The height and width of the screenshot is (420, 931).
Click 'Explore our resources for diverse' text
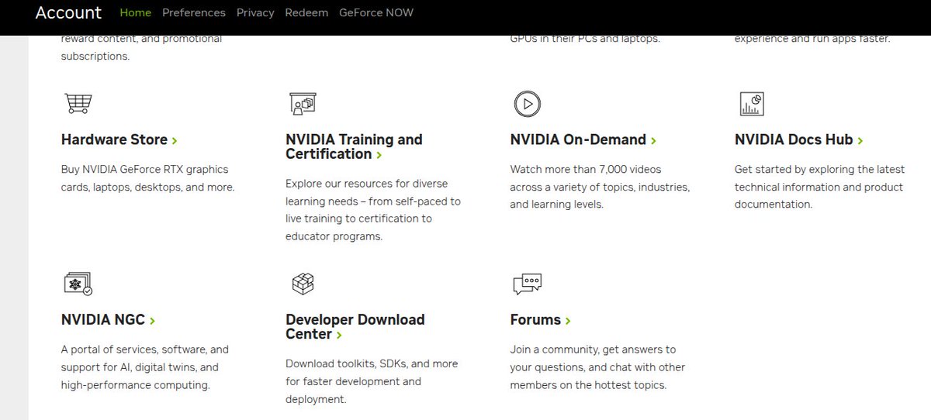[367, 184]
